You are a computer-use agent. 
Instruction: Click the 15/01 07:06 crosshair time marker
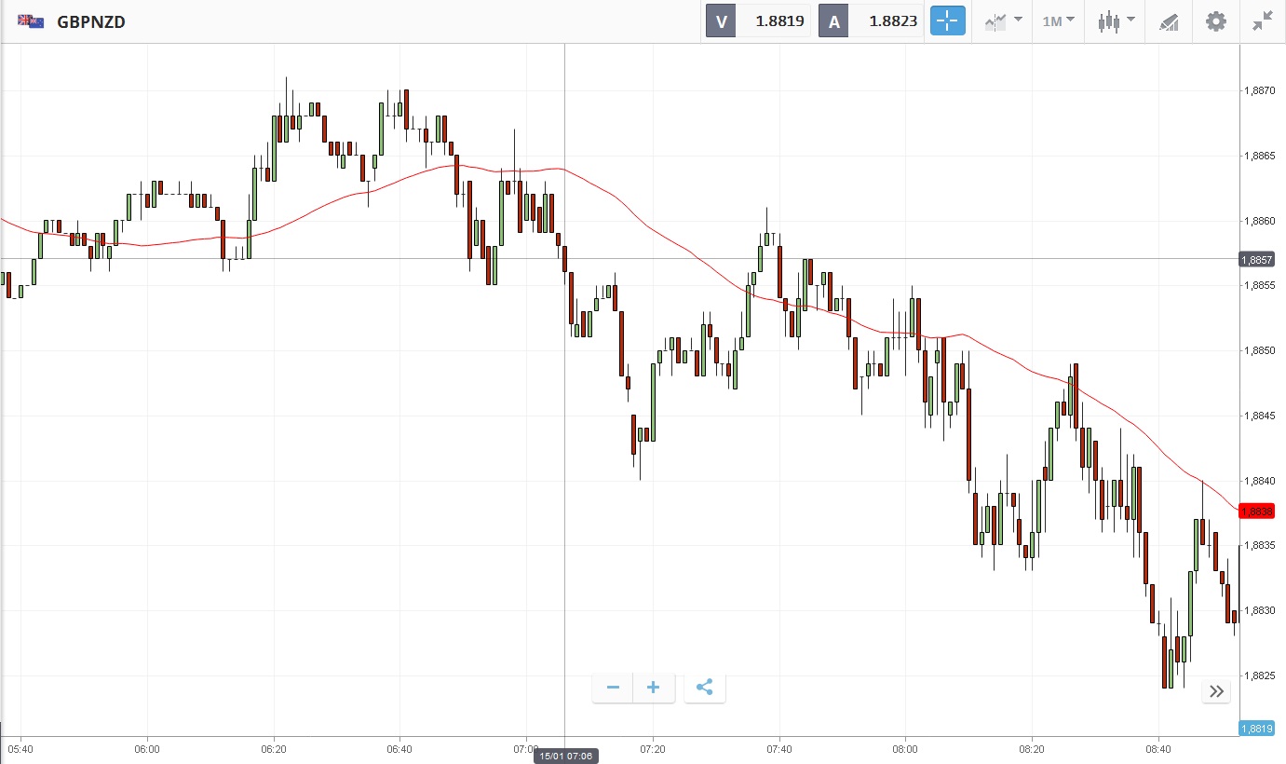point(565,756)
